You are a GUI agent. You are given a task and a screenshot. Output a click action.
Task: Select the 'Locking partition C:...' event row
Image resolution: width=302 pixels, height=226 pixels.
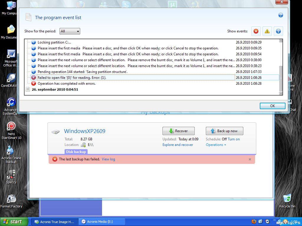[155, 42]
